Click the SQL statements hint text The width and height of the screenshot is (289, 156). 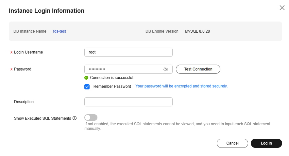pos(177,126)
